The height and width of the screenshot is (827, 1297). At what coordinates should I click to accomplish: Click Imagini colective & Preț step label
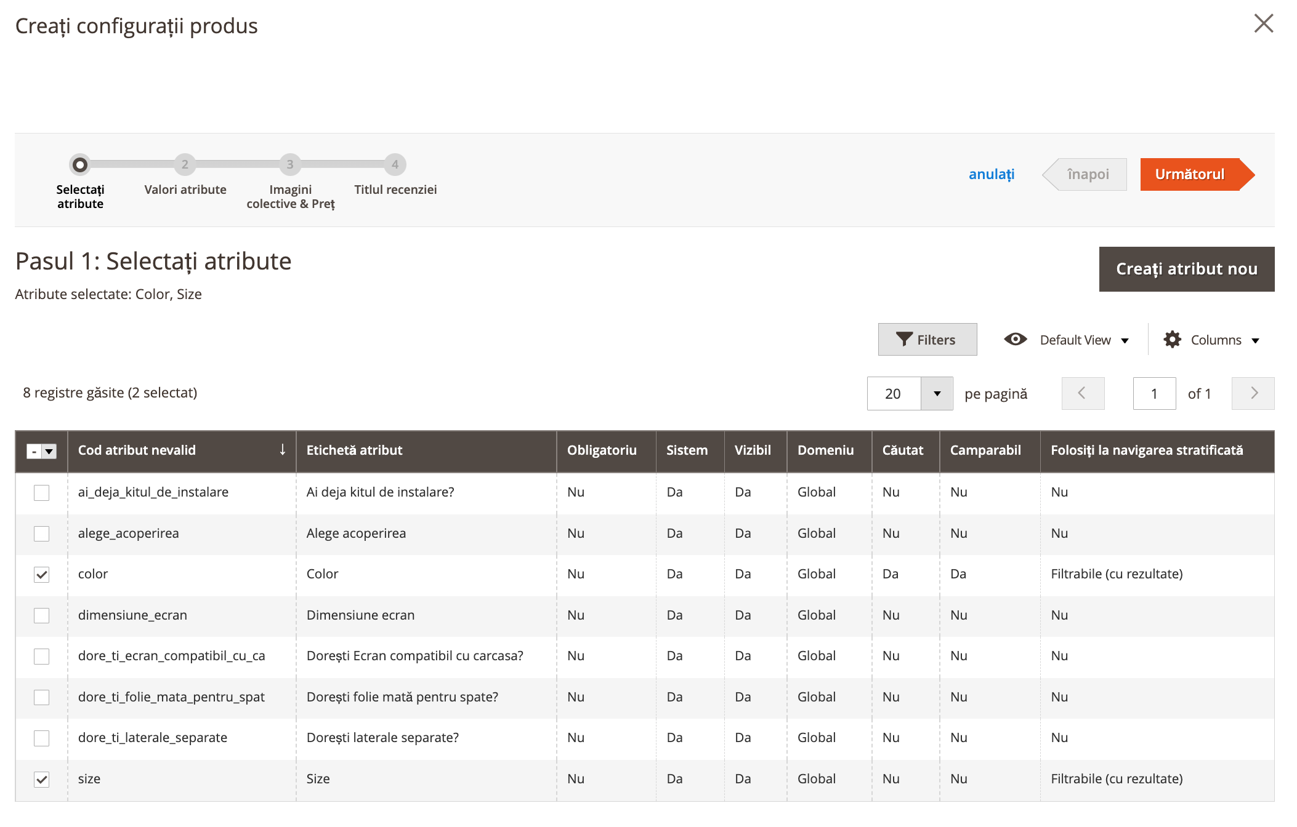tap(291, 196)
